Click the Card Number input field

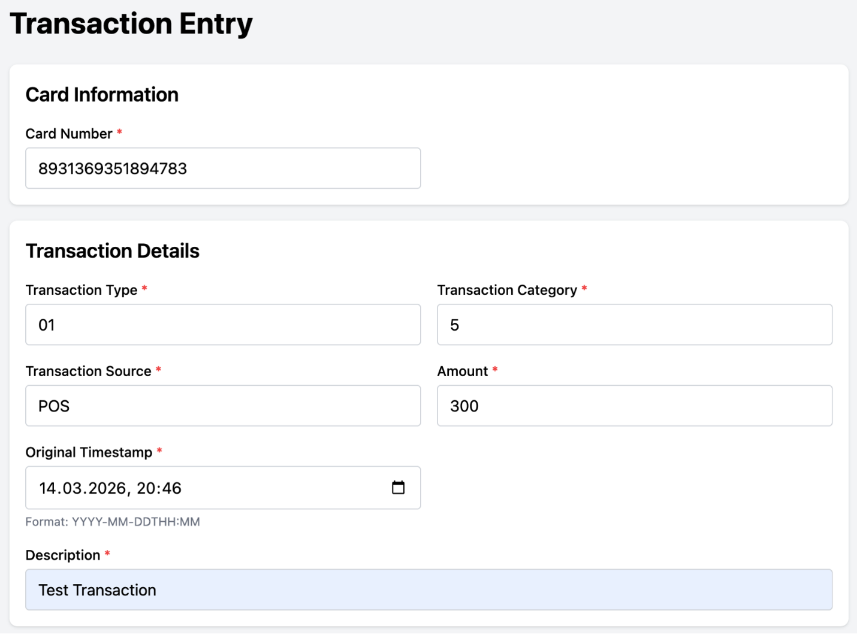pyautogui.click(x=223, y=168)
